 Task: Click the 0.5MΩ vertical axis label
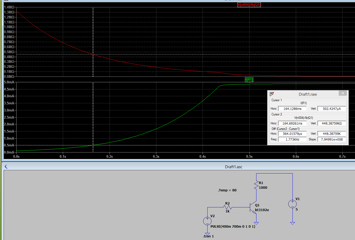tap(9, 52)
